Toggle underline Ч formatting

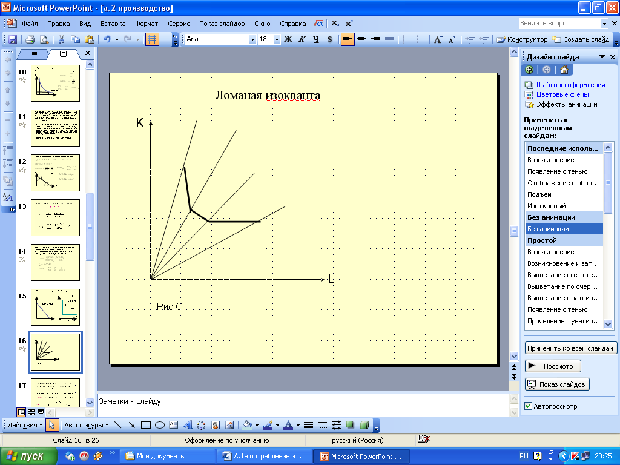point(316,39)
